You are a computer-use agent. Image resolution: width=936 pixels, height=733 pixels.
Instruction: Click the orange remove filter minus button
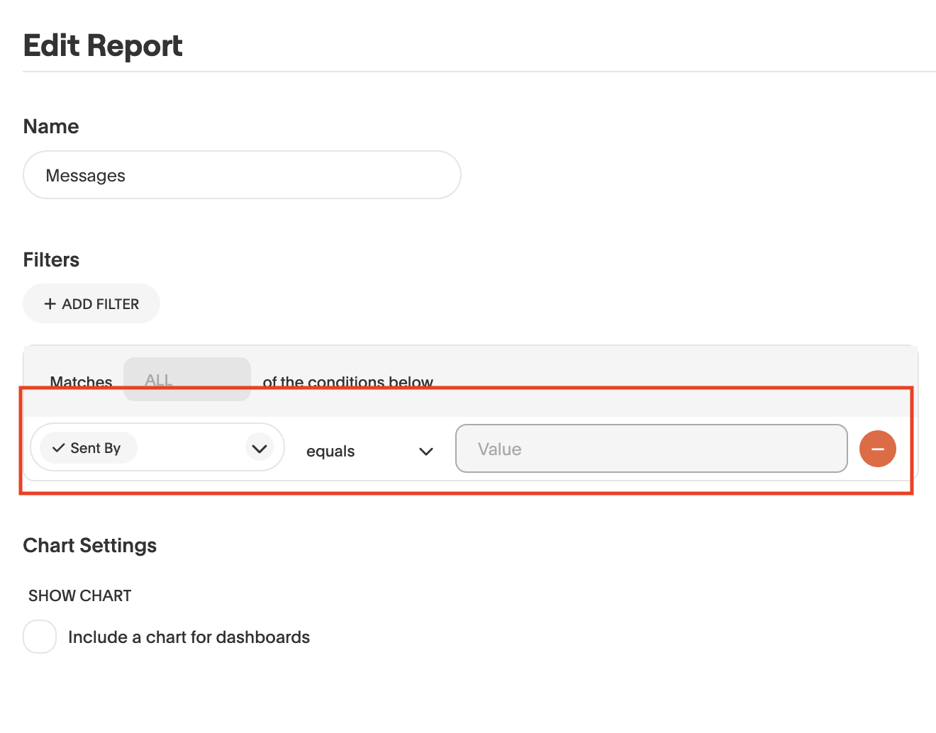click(877, 449)
